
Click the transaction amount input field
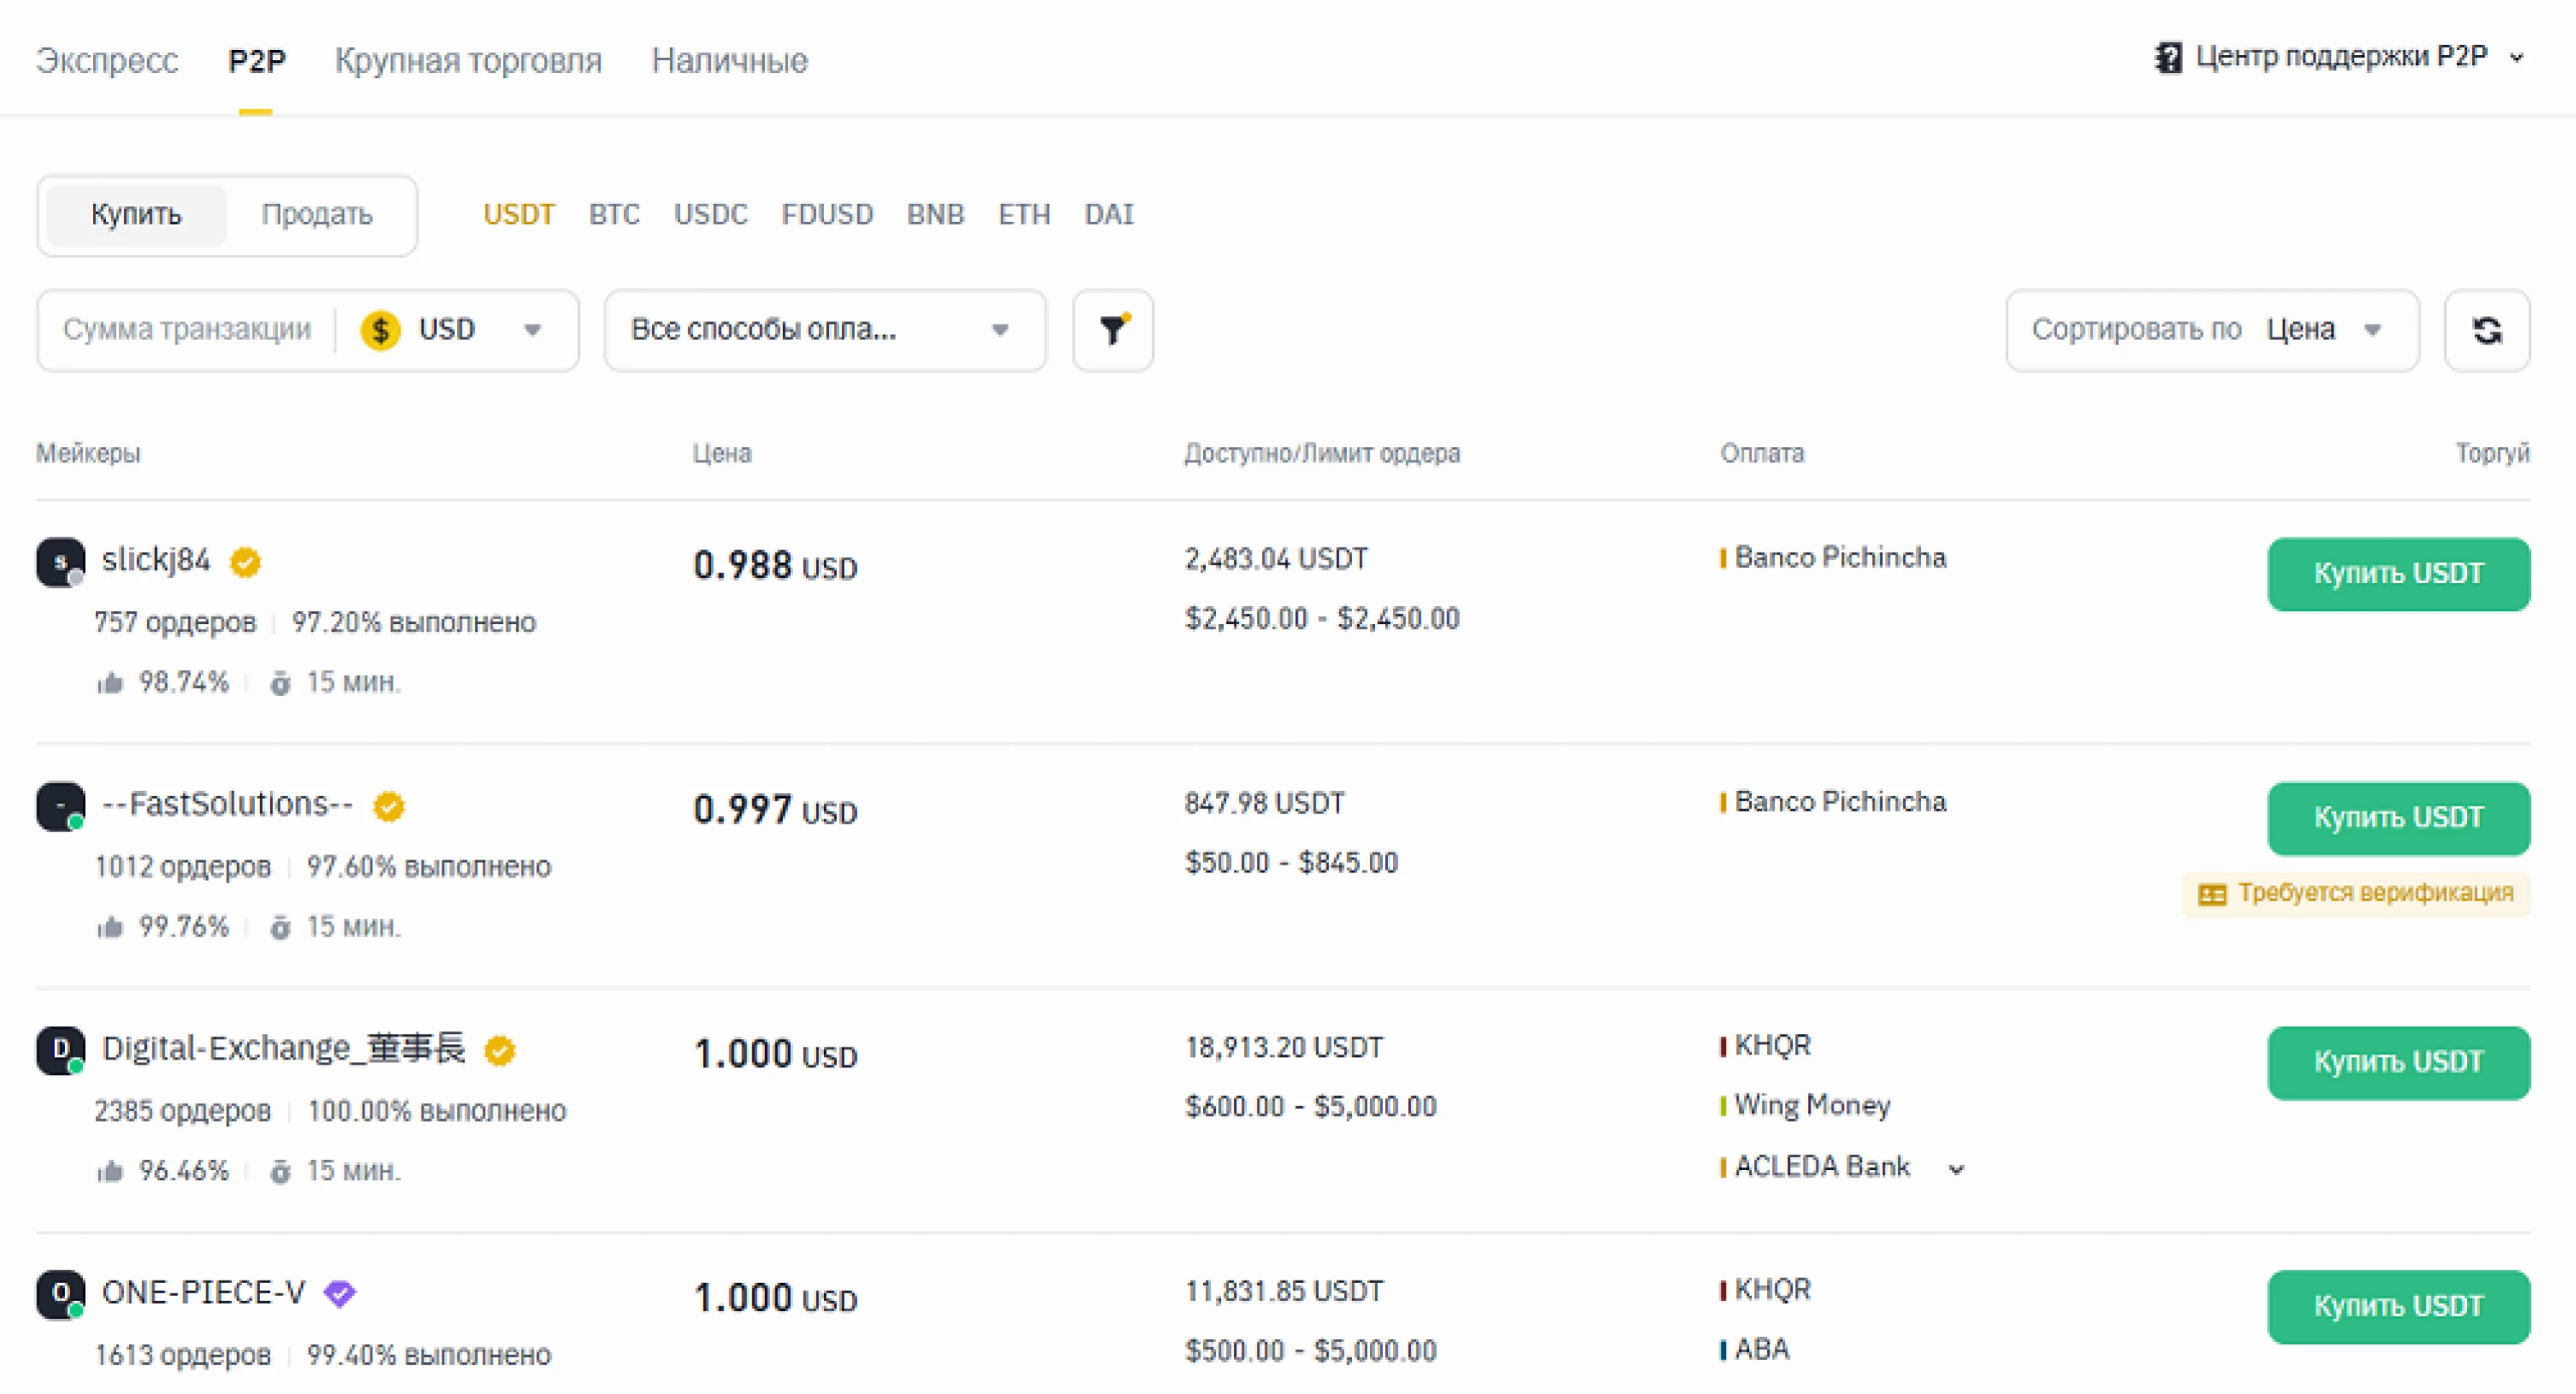(x=187, y=330)
